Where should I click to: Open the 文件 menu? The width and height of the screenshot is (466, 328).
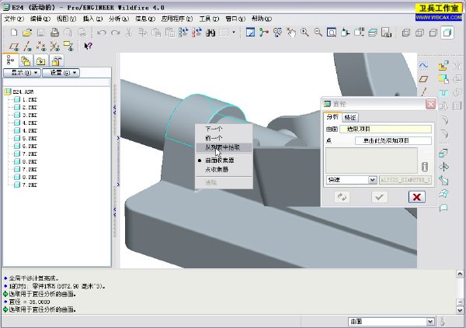pos(14,19)
